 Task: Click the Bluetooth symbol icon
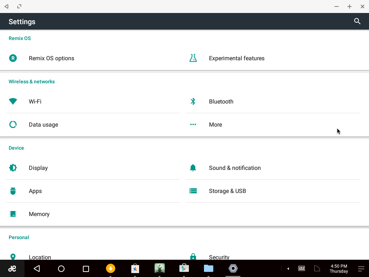point(193,101)
